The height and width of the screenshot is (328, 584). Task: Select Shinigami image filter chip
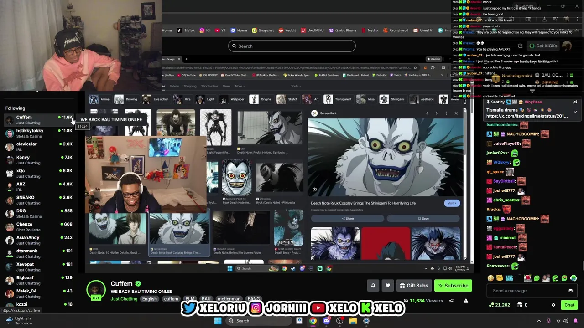[x=392, y=99]
